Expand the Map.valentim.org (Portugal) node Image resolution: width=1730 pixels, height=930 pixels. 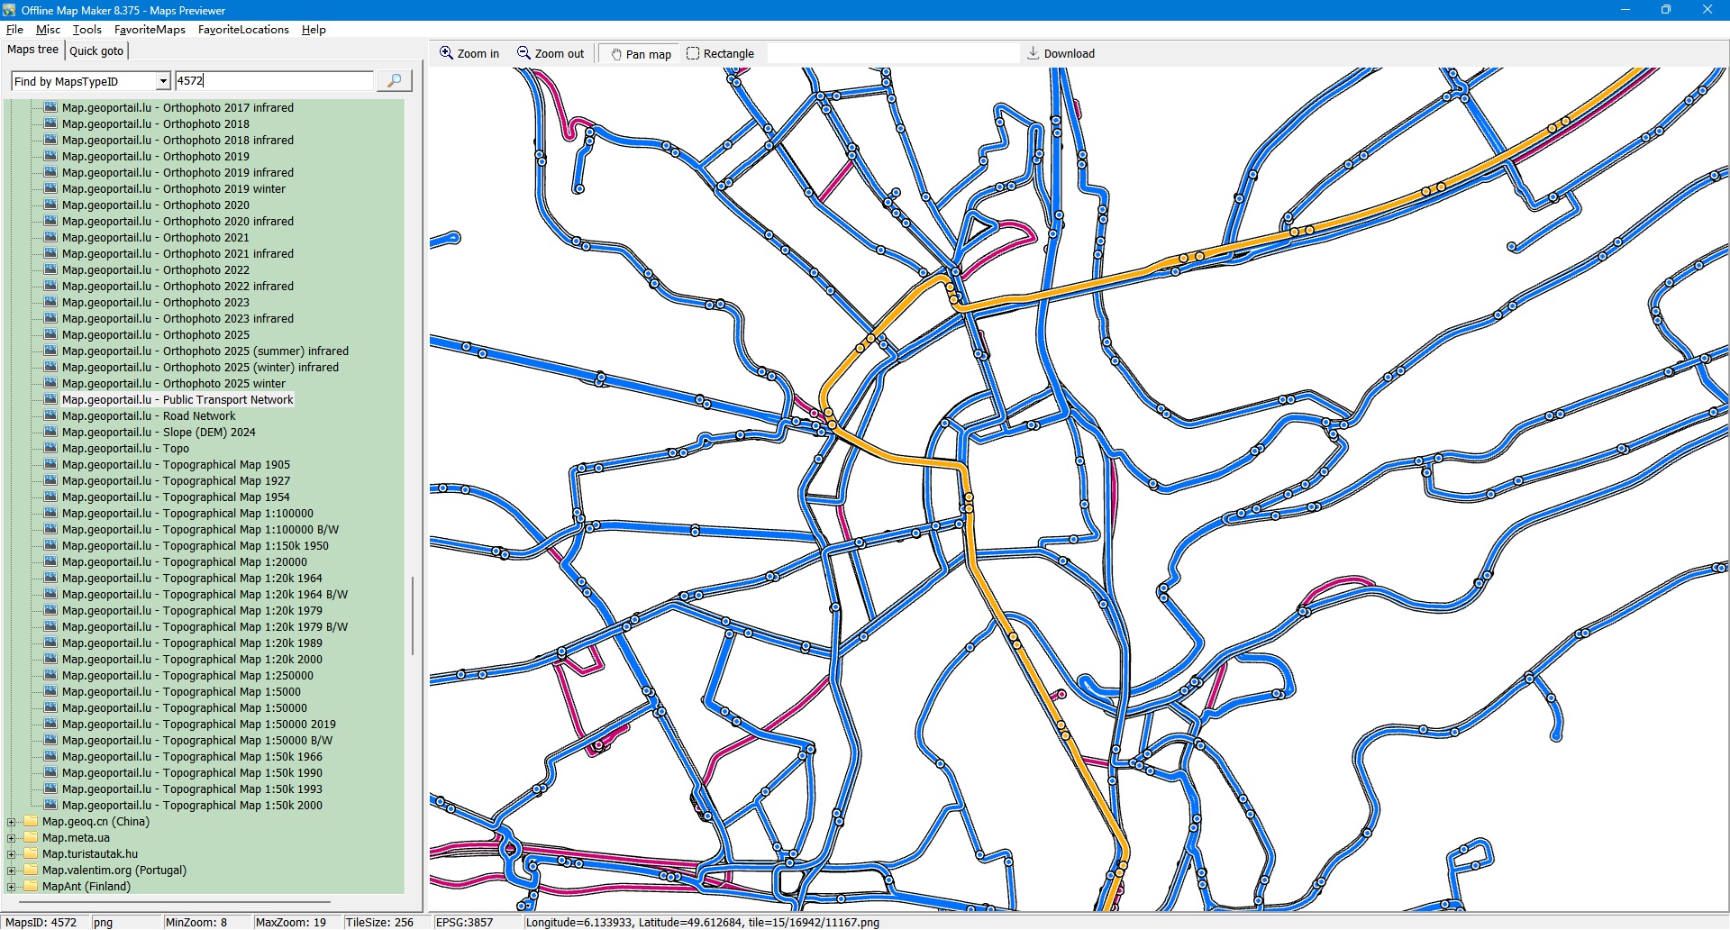pos(12,871)
